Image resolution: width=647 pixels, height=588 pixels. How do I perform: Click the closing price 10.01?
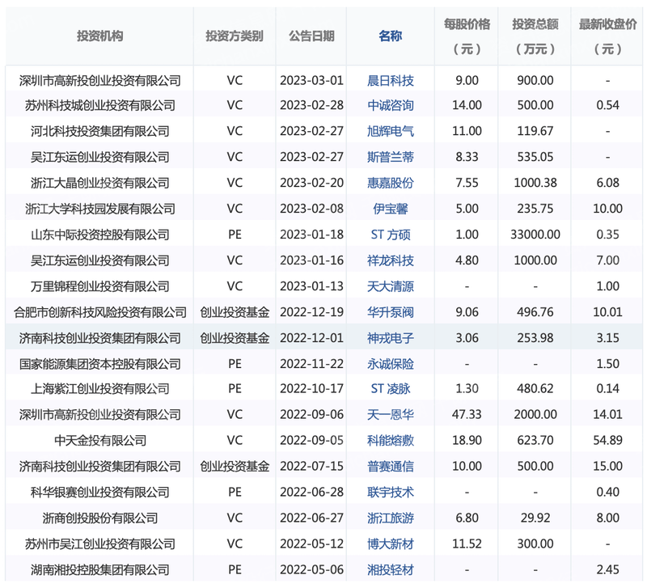pyautogui.click(x=608, y=312)
